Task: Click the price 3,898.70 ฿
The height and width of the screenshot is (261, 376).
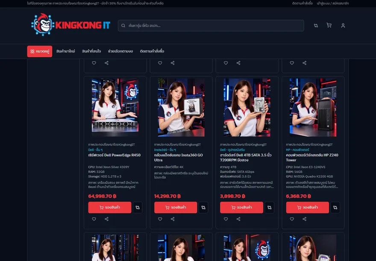Action: click(232, 196)
